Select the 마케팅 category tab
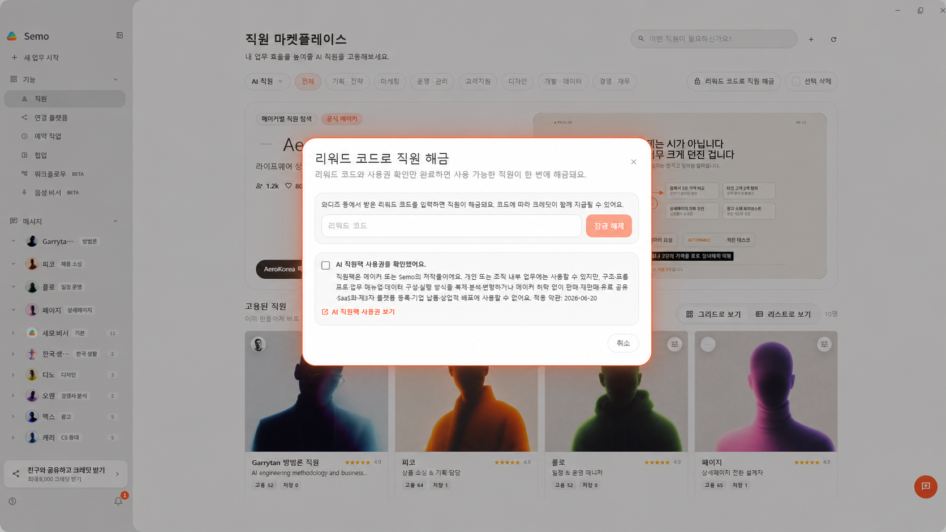 (x=390, y=81)
